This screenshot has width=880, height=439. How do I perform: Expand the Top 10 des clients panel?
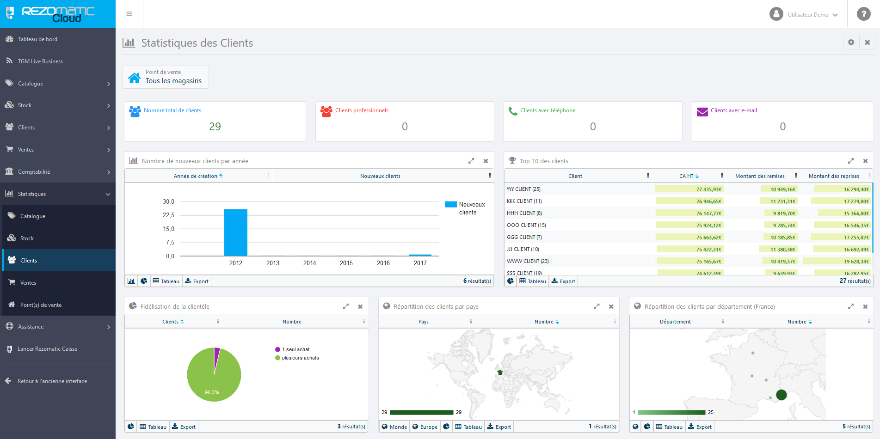coord(851,161)
